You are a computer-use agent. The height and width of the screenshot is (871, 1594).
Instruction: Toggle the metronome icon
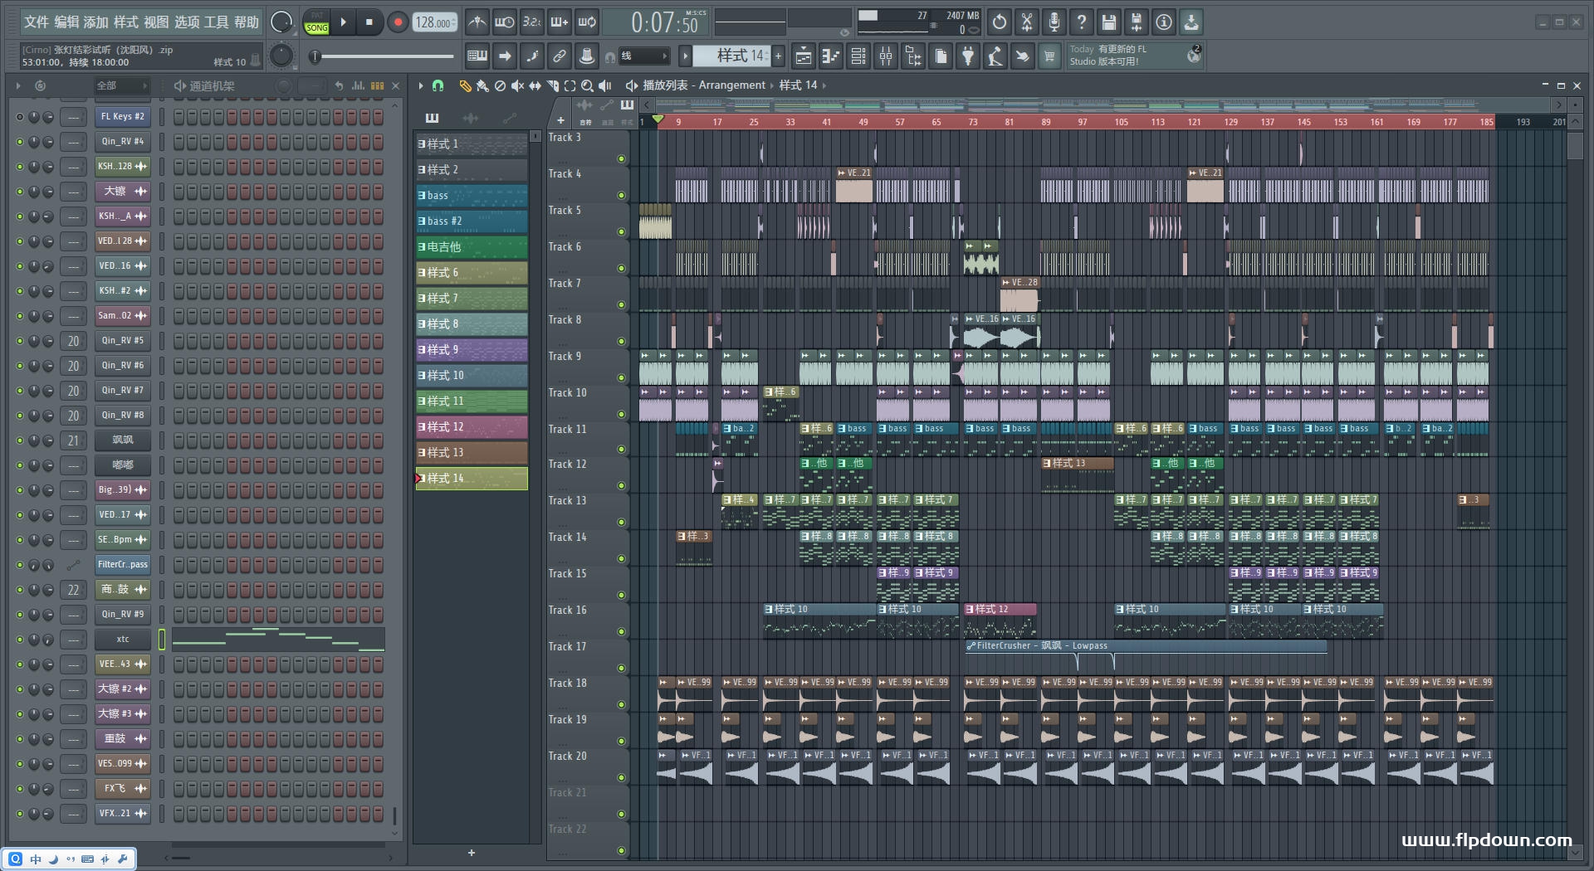(x=477, y=22)
